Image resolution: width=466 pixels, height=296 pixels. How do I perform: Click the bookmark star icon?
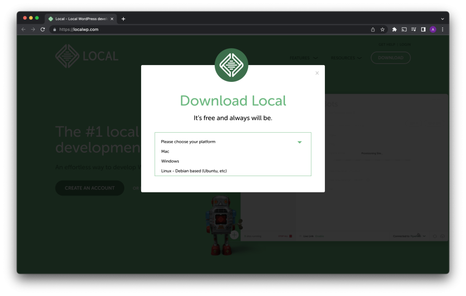[383, 30]
